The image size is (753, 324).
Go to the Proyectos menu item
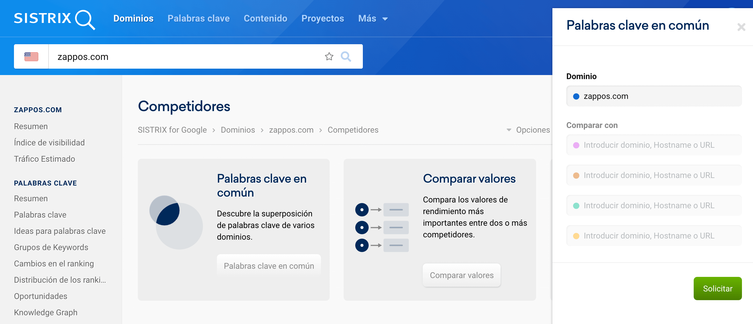pyautogui.click(x=322, y=19)
